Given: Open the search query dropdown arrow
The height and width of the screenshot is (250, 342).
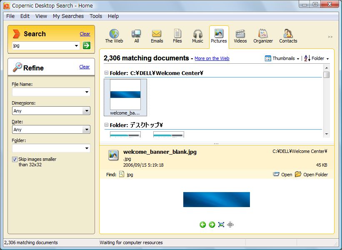Looking at the screenshot, I should [x=76, y=45].
